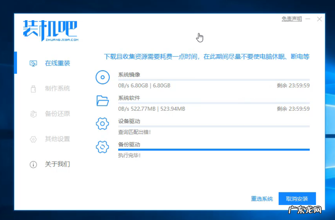This screenshot has height=220, width=335.
Task: Select the 在线重装 monitor icon
Action: (x=33, y=63)
